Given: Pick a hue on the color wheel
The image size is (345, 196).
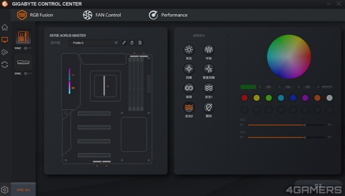Looking at the screenshot, I should pyautogui.click(x=289, y=57).
